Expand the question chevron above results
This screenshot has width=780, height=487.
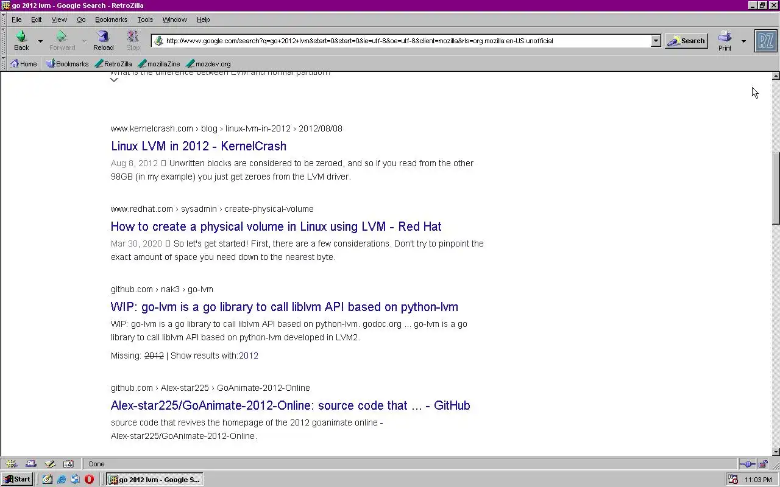point(114,80)
